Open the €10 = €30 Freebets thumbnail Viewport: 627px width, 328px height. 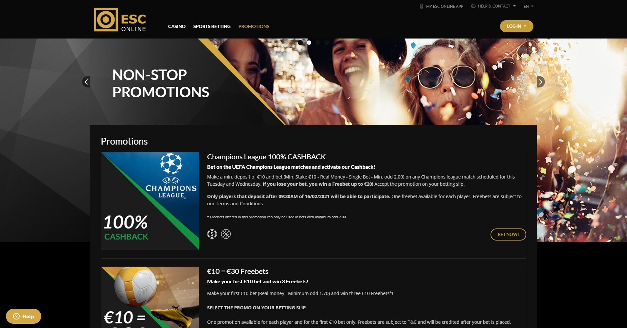pos(150,297)
